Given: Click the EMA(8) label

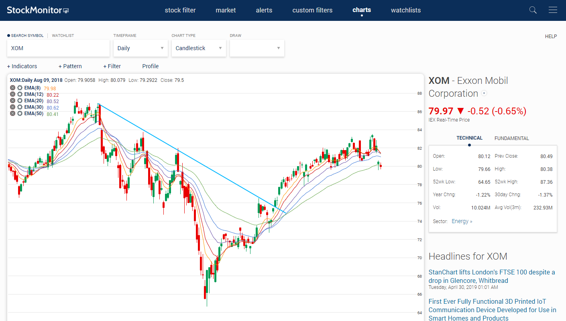Looking at the screenshot, I should tap(32, 88).
